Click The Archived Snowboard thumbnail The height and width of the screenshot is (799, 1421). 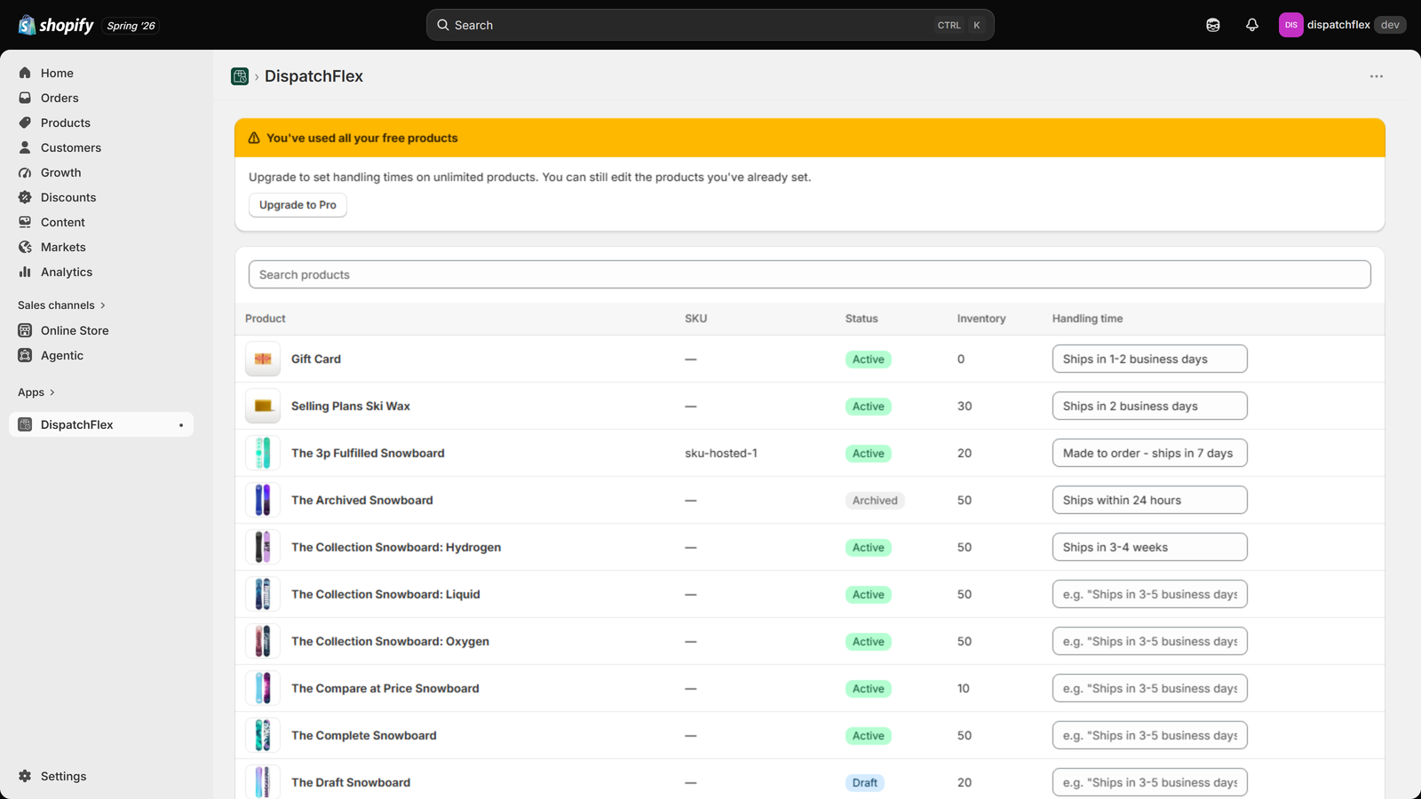[x=263, y=500]
